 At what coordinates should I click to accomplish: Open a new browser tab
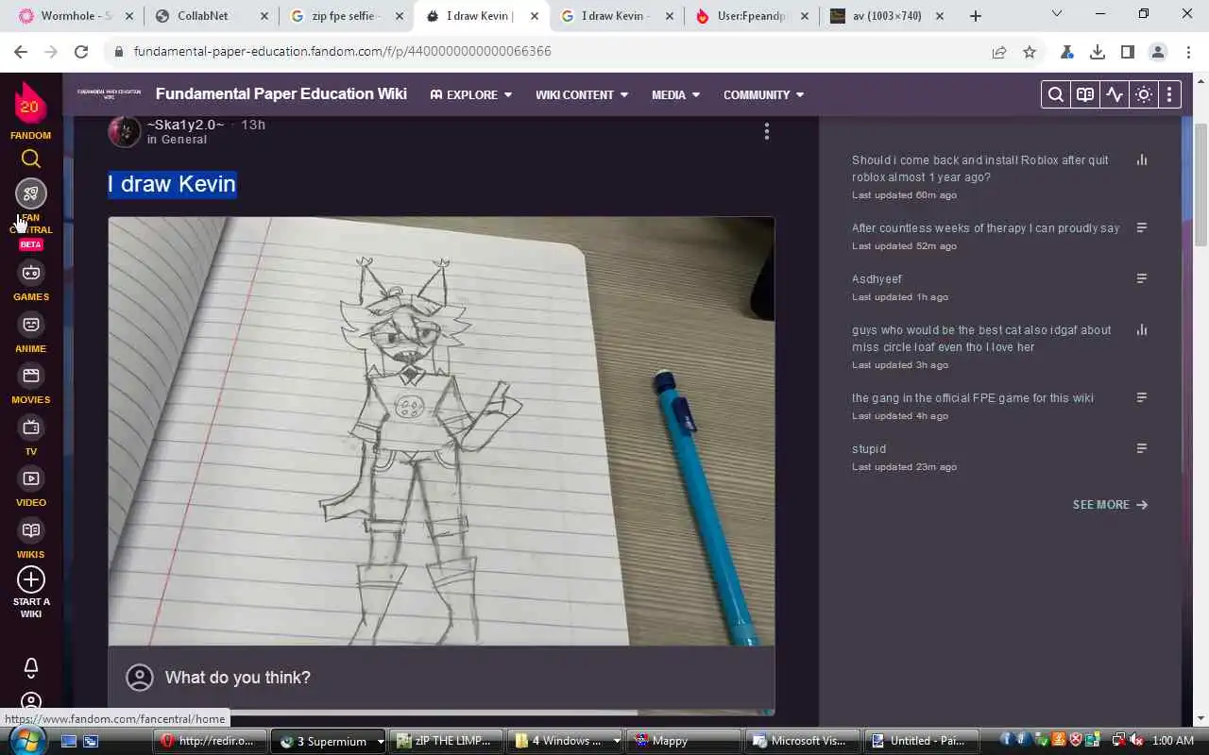click(976, 16)
